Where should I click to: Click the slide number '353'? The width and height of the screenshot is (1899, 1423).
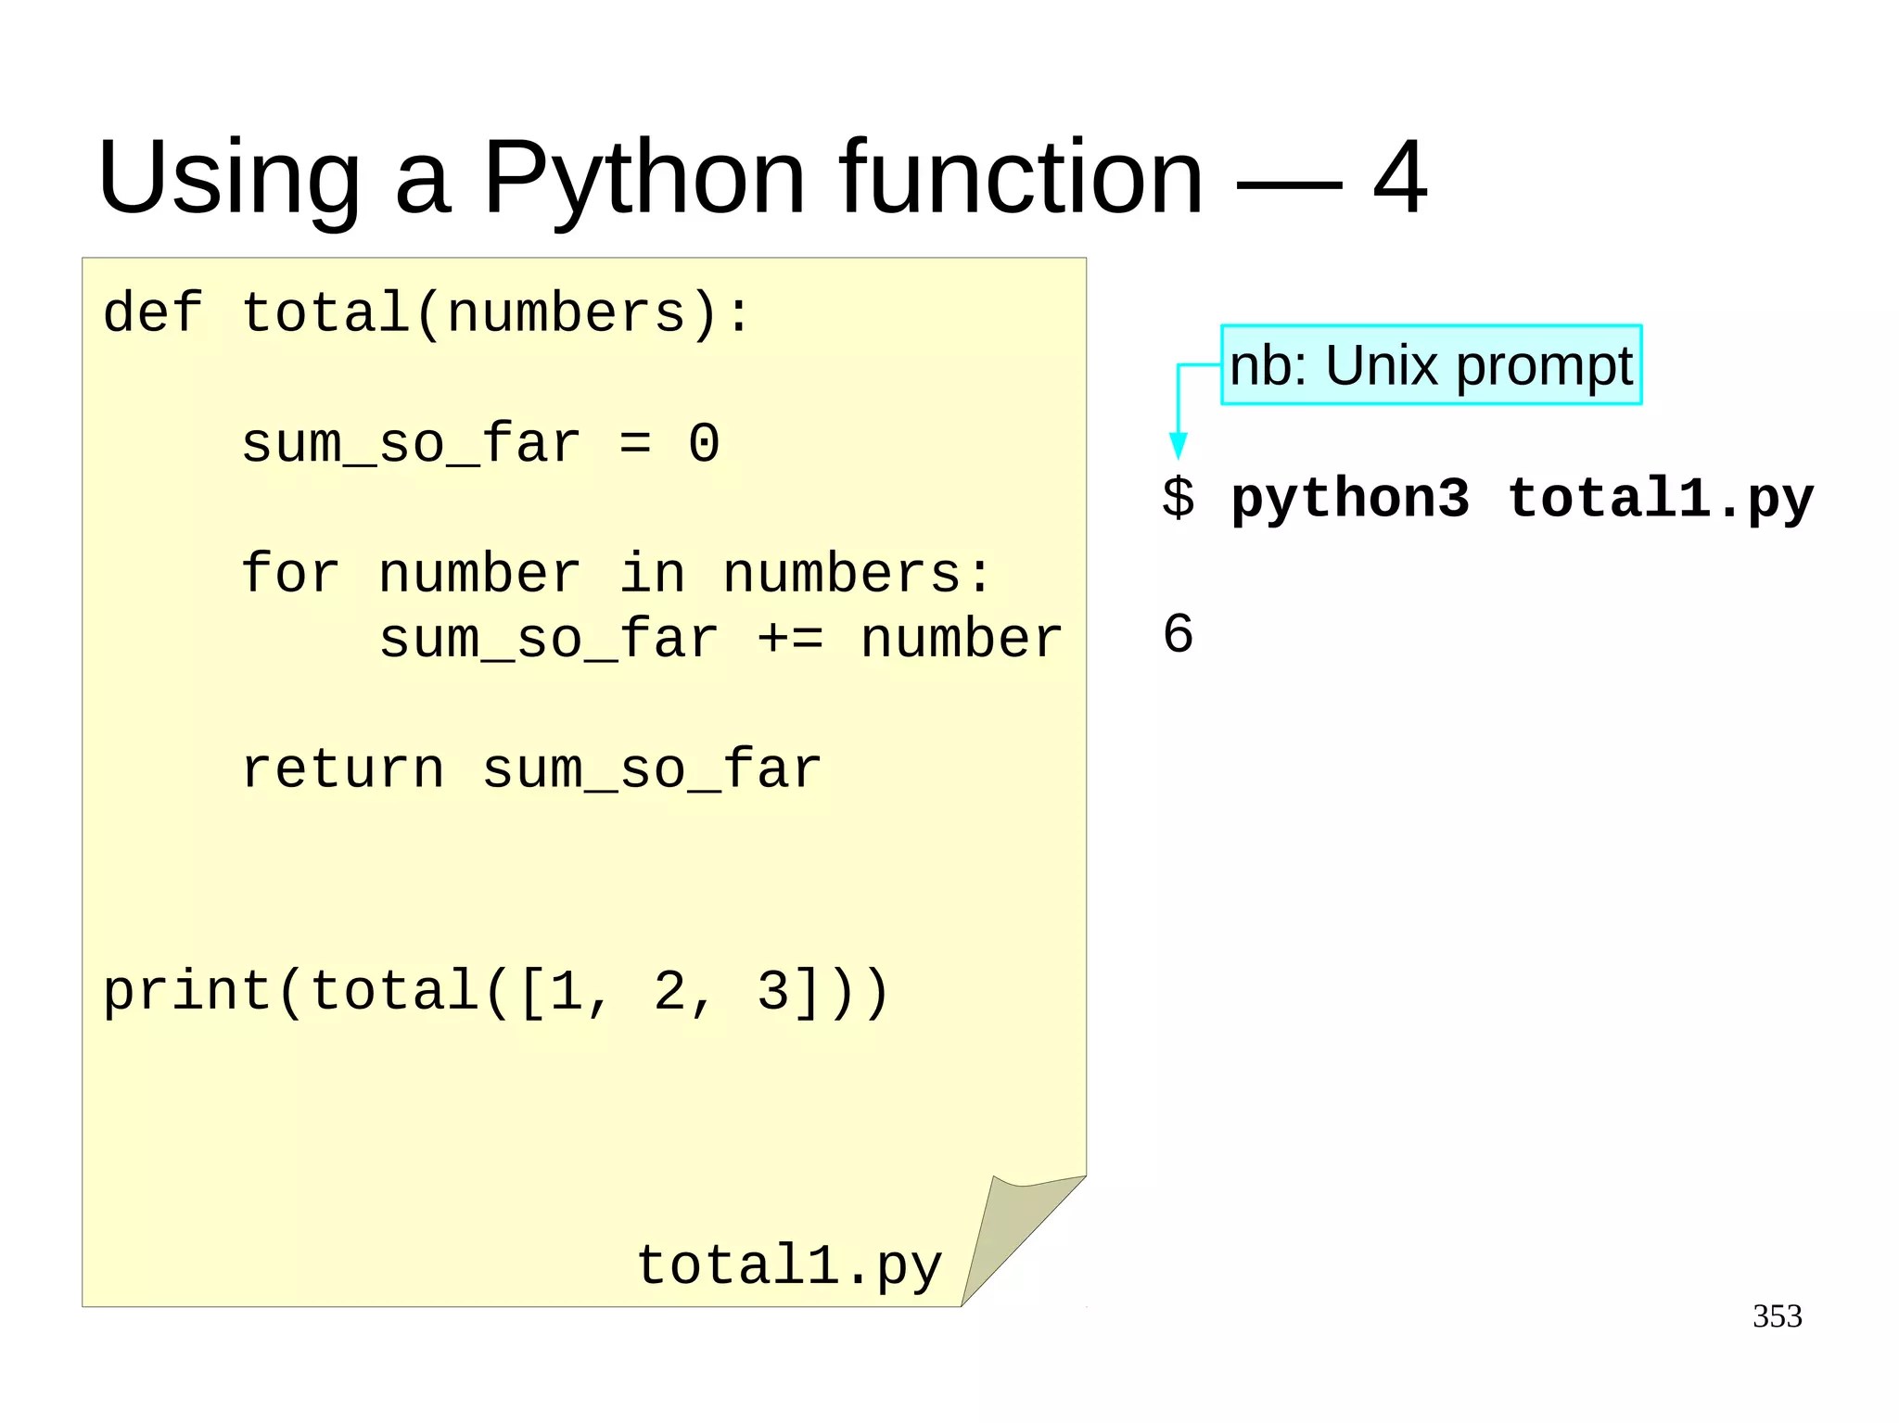pos(1777,1316)
